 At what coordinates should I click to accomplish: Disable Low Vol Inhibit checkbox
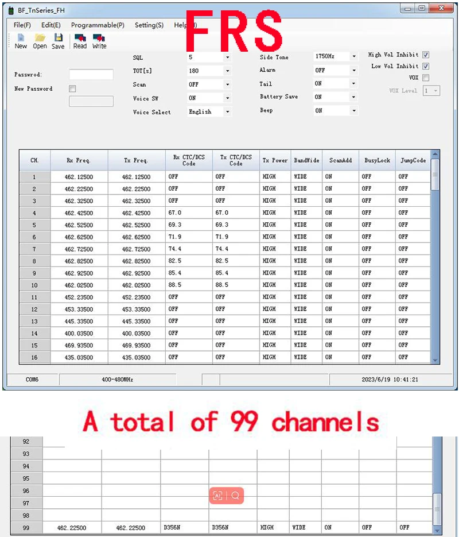coord(426,67)
